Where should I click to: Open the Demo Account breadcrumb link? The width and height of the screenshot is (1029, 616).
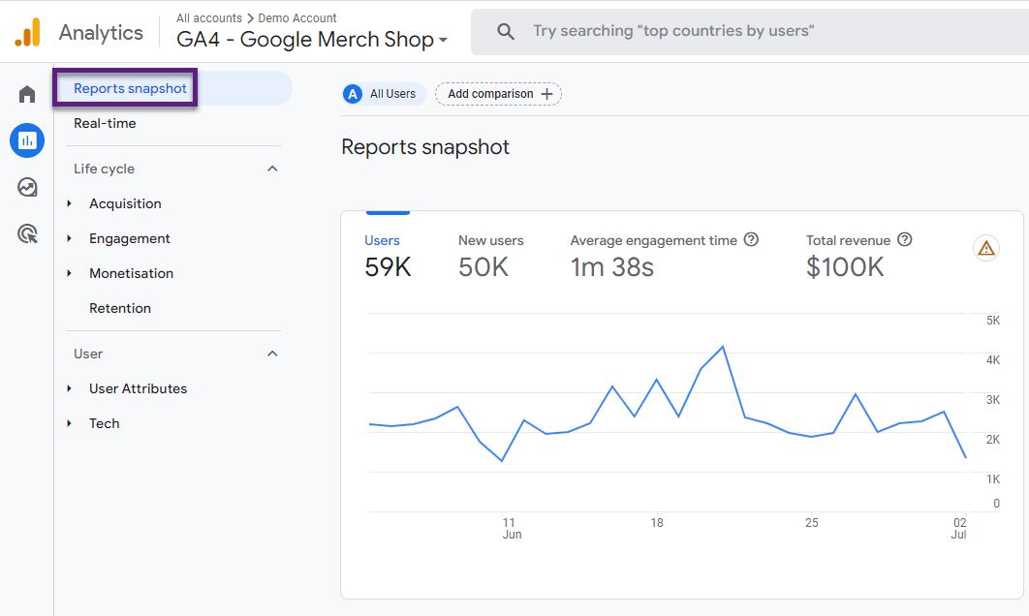(296, 17)
